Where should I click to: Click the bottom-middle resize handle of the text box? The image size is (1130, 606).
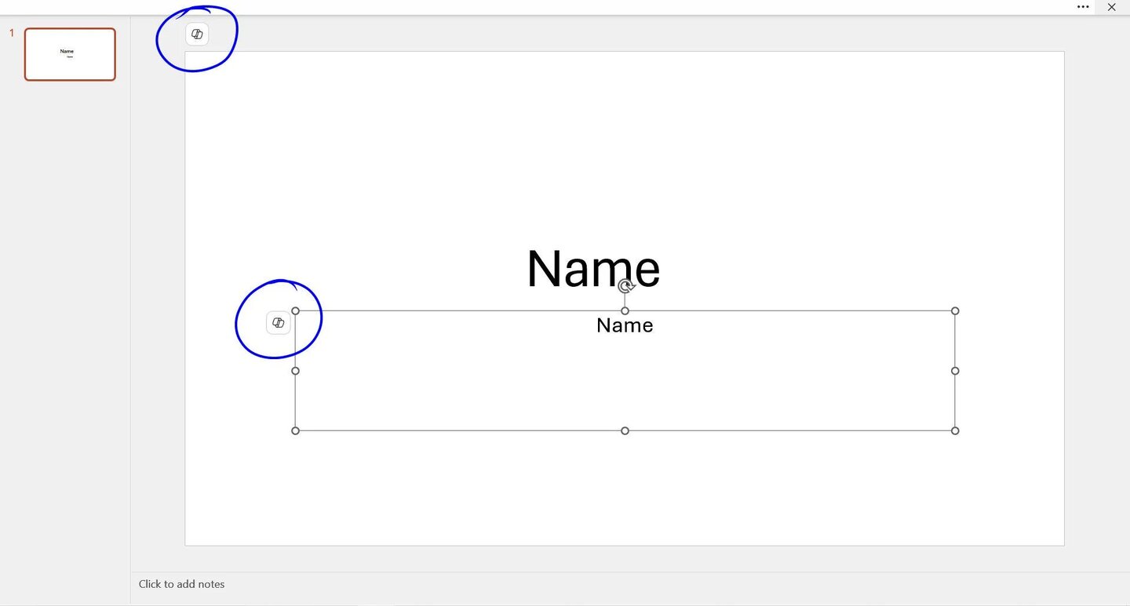pos(625,430)
